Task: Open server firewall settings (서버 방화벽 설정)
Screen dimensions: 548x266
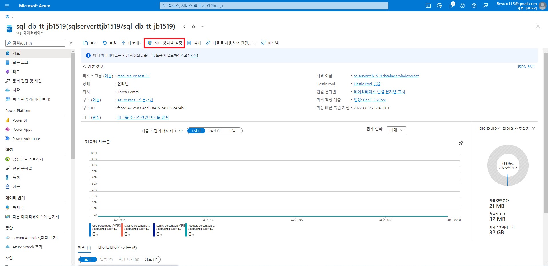Action: tap(165, 43)
